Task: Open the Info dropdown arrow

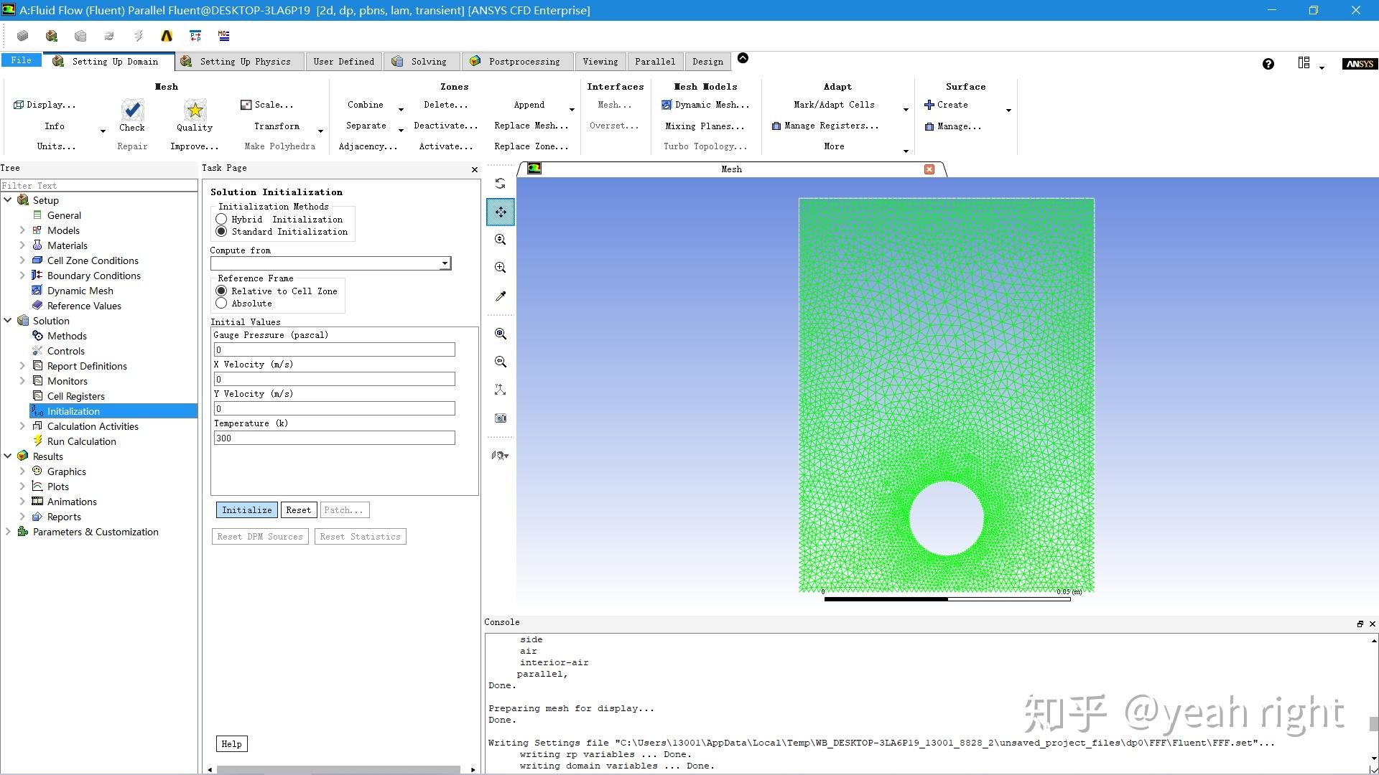Action: pyautogui.click(x=103, y=131)
